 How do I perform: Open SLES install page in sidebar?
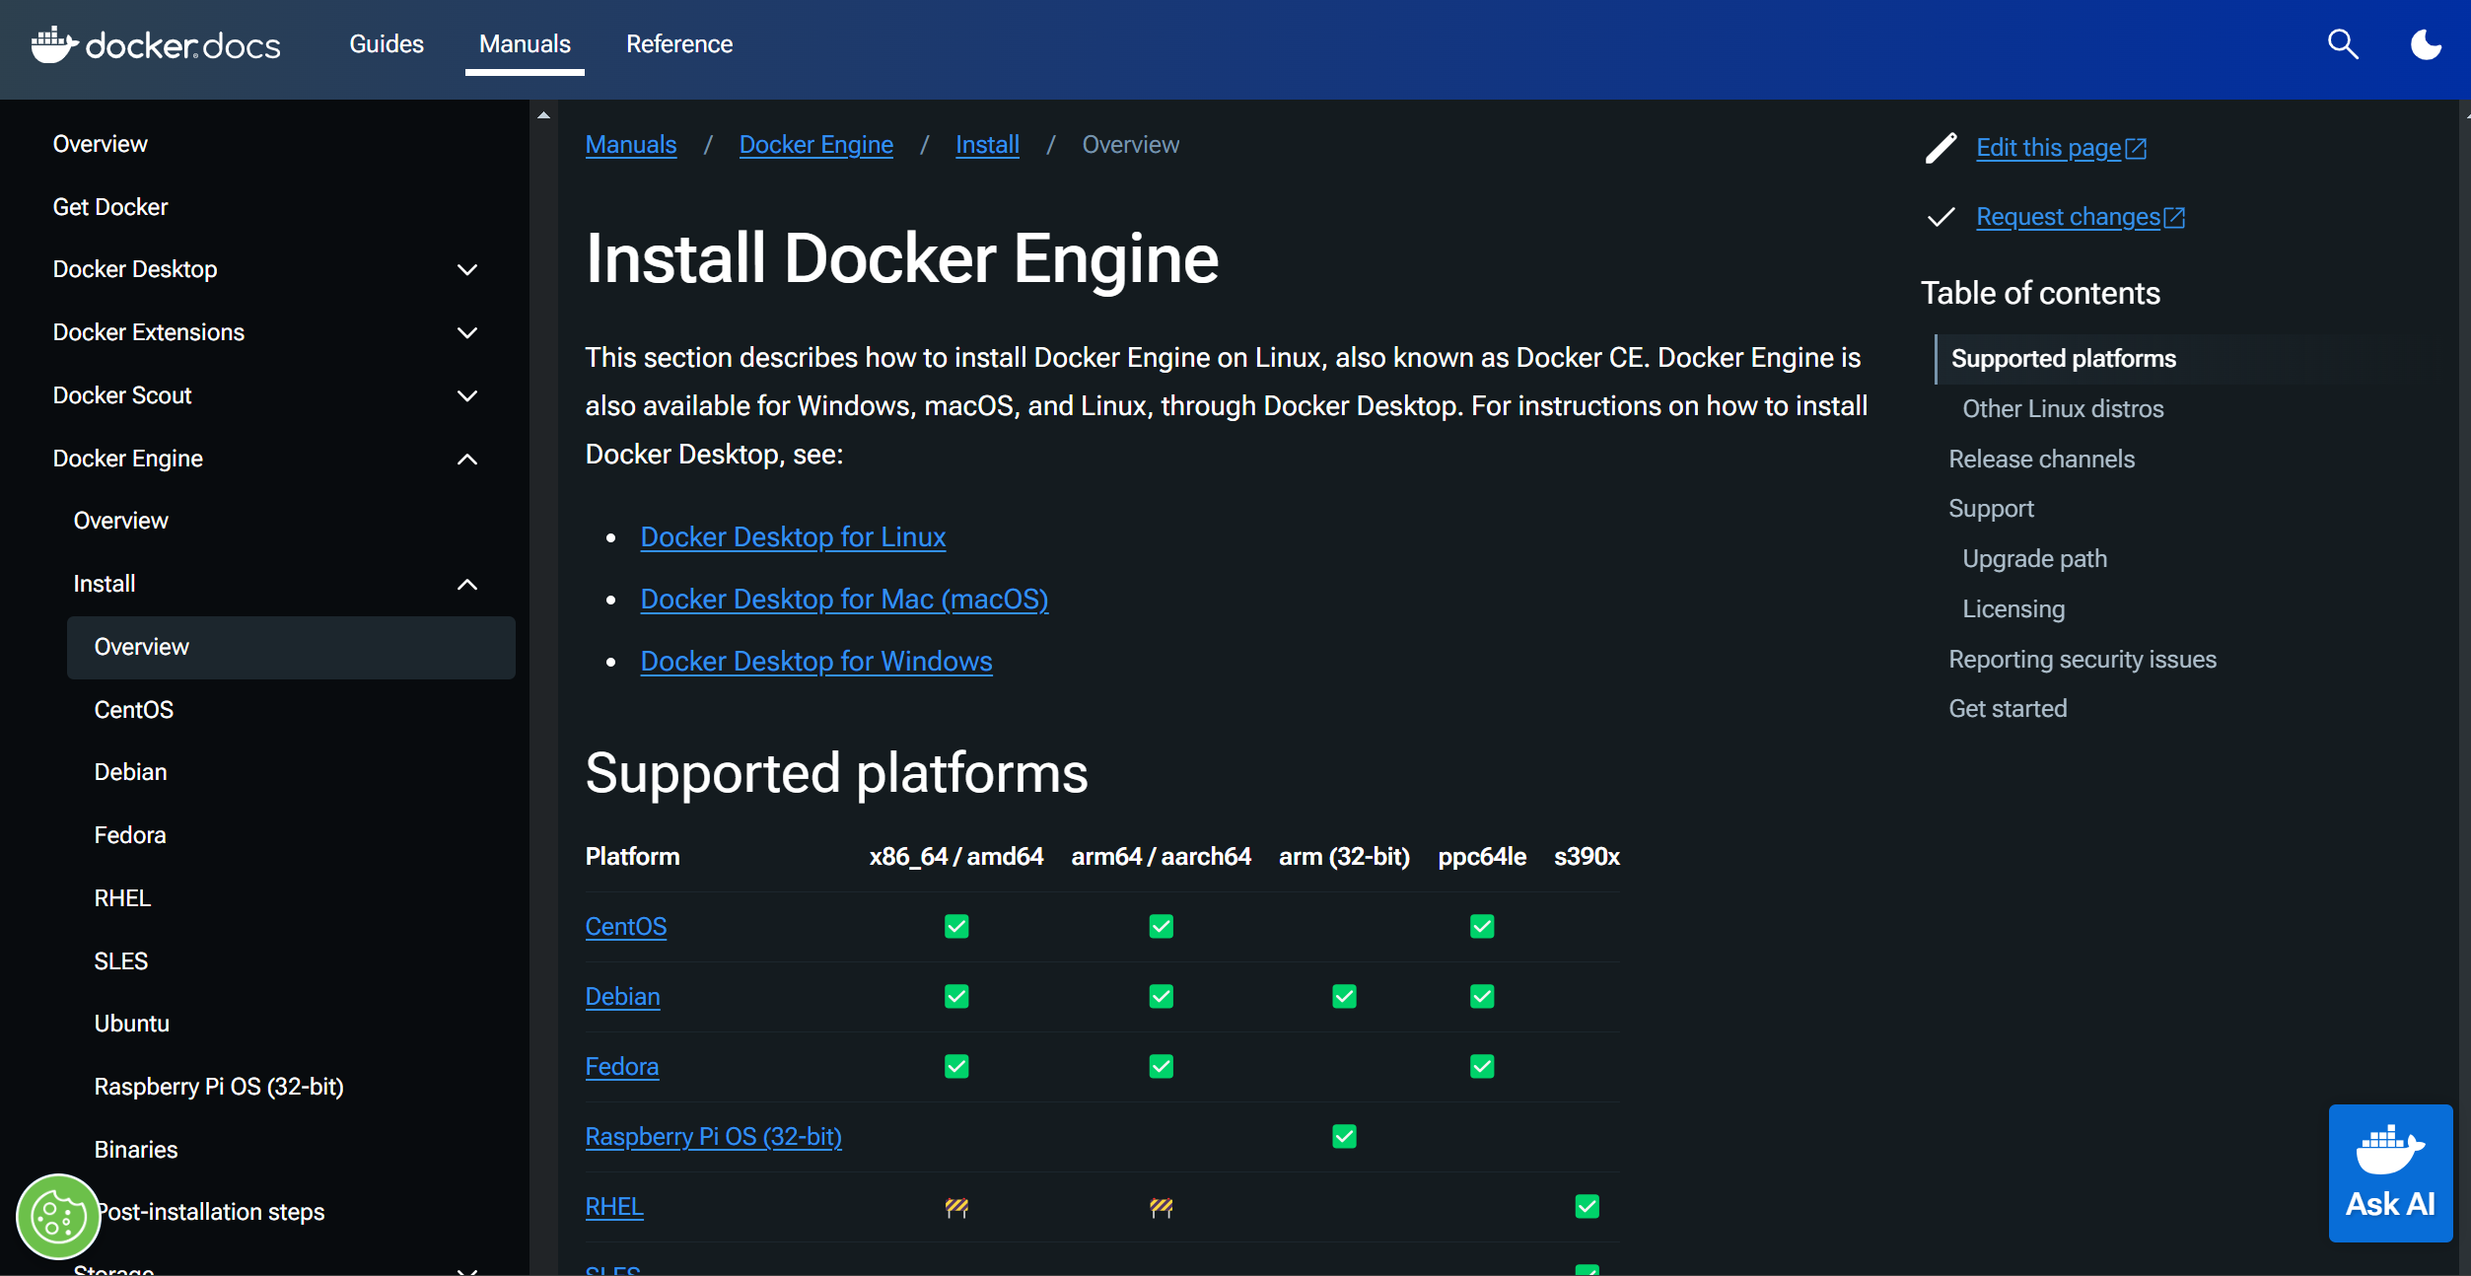tap(121, 961)
